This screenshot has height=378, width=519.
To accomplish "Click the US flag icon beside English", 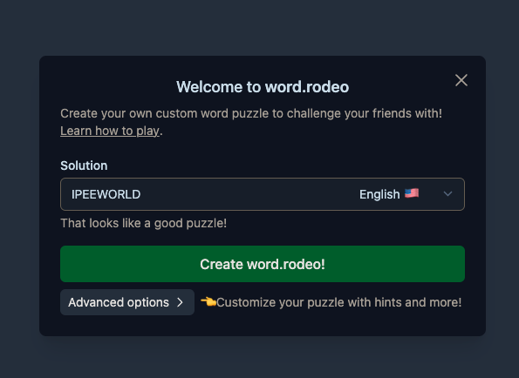I will (412, 193).
